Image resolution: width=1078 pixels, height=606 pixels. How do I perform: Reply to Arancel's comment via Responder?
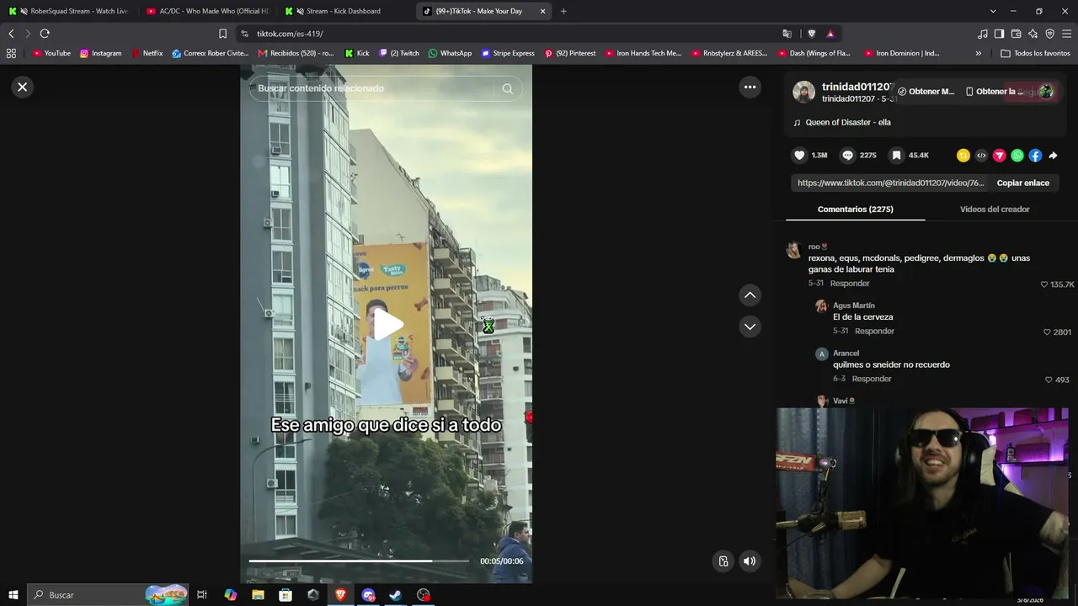872,380
